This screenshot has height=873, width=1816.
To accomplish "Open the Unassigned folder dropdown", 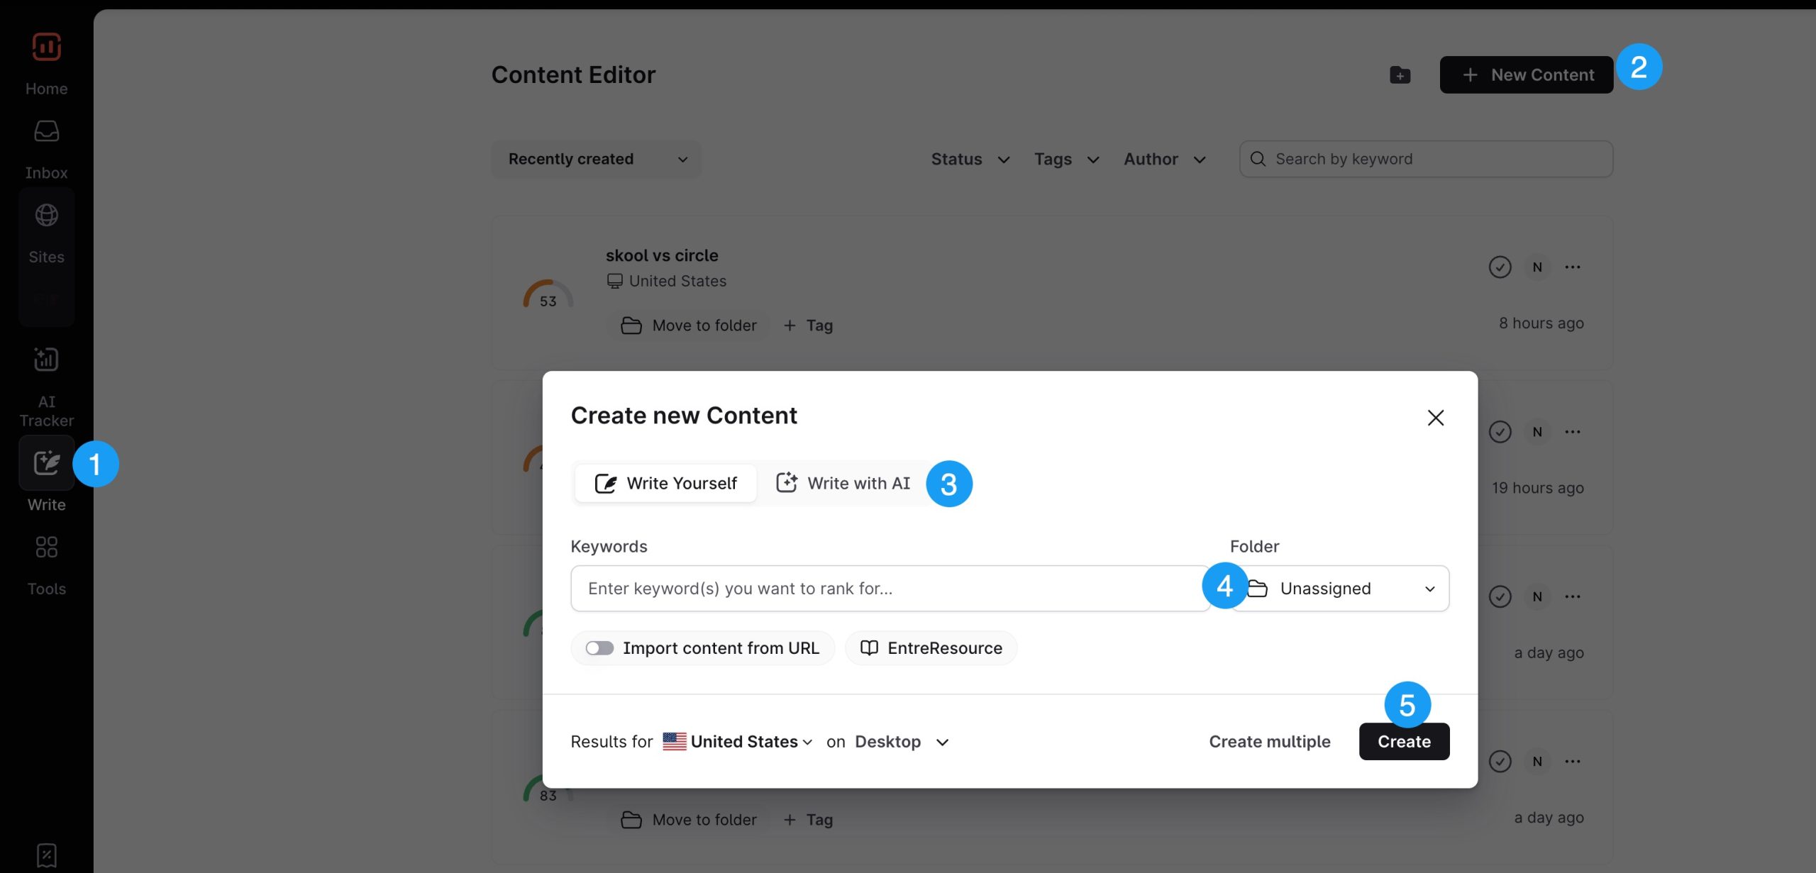I will pos(1339,588).
